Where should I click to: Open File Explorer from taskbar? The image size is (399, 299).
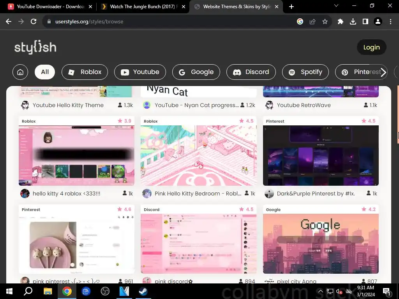pos(48,291)
